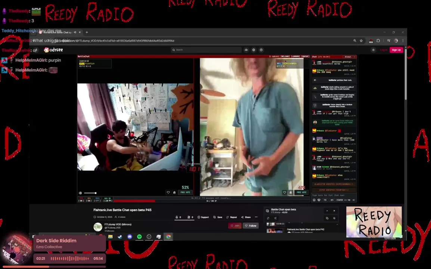Toggle stream volume speaker icon
Image resolution: width=431 pixels, height=269 pixels.
(x=80, y=193)
